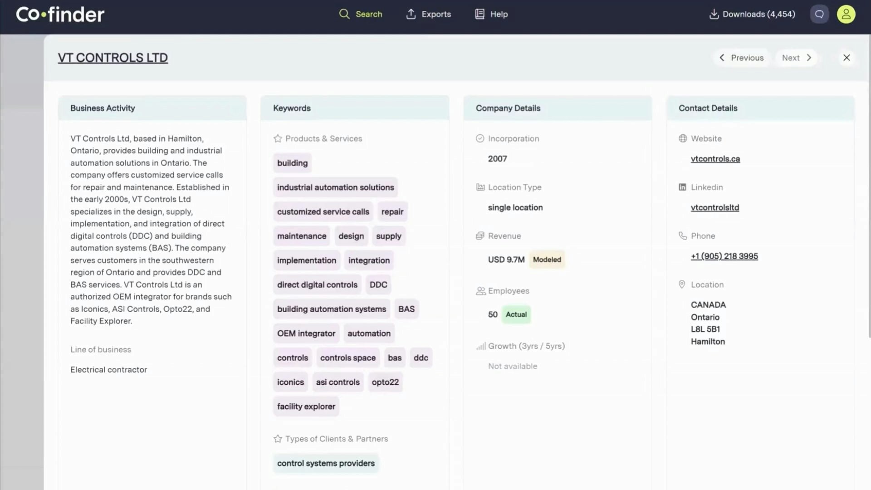This screenshot has height=490, width=871.
Task: Click the 'industrial automation solutions' tag
Action: coord(335,187)
